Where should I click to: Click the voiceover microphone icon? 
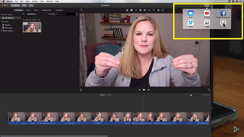(81, 90)
